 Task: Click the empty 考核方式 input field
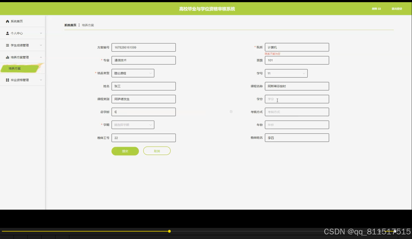(x=297, y=112)
